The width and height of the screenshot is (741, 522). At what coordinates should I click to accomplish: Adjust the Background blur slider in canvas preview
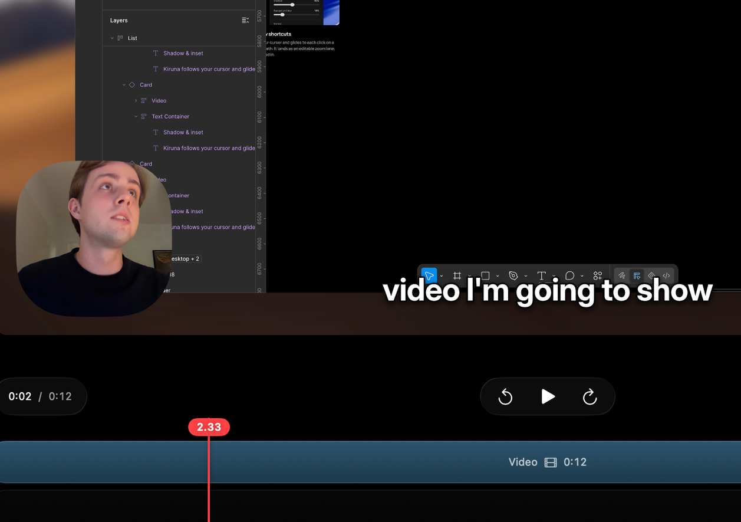click(297, 14)
